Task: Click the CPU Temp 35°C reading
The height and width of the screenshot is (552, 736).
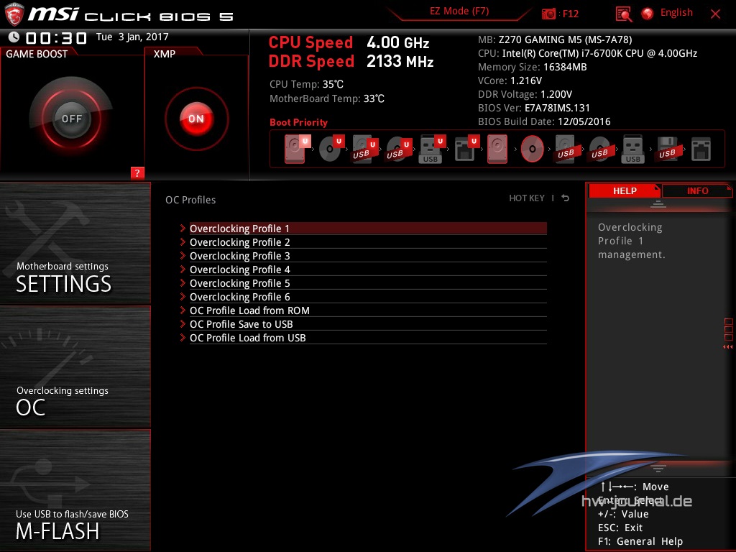Action: (x=306, y=84)
